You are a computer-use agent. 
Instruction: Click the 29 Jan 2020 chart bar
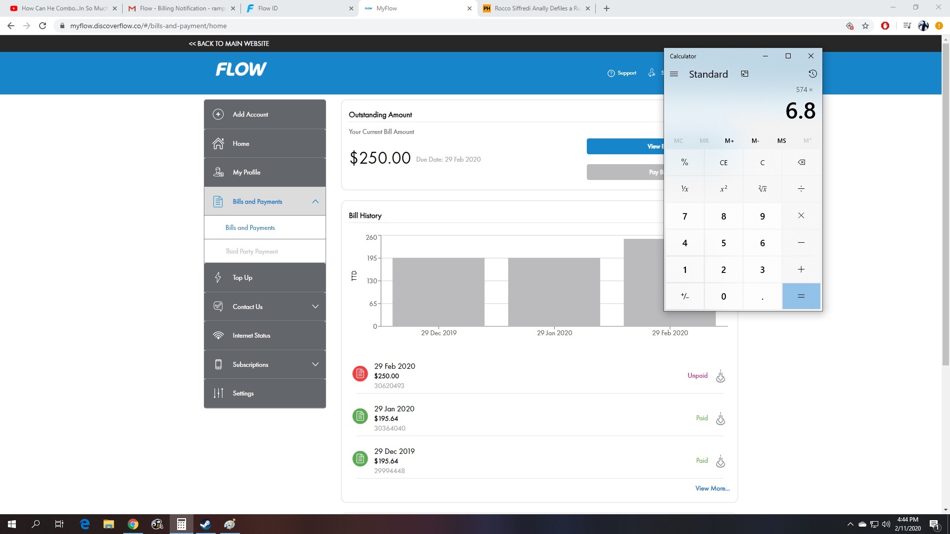point(554,292)
